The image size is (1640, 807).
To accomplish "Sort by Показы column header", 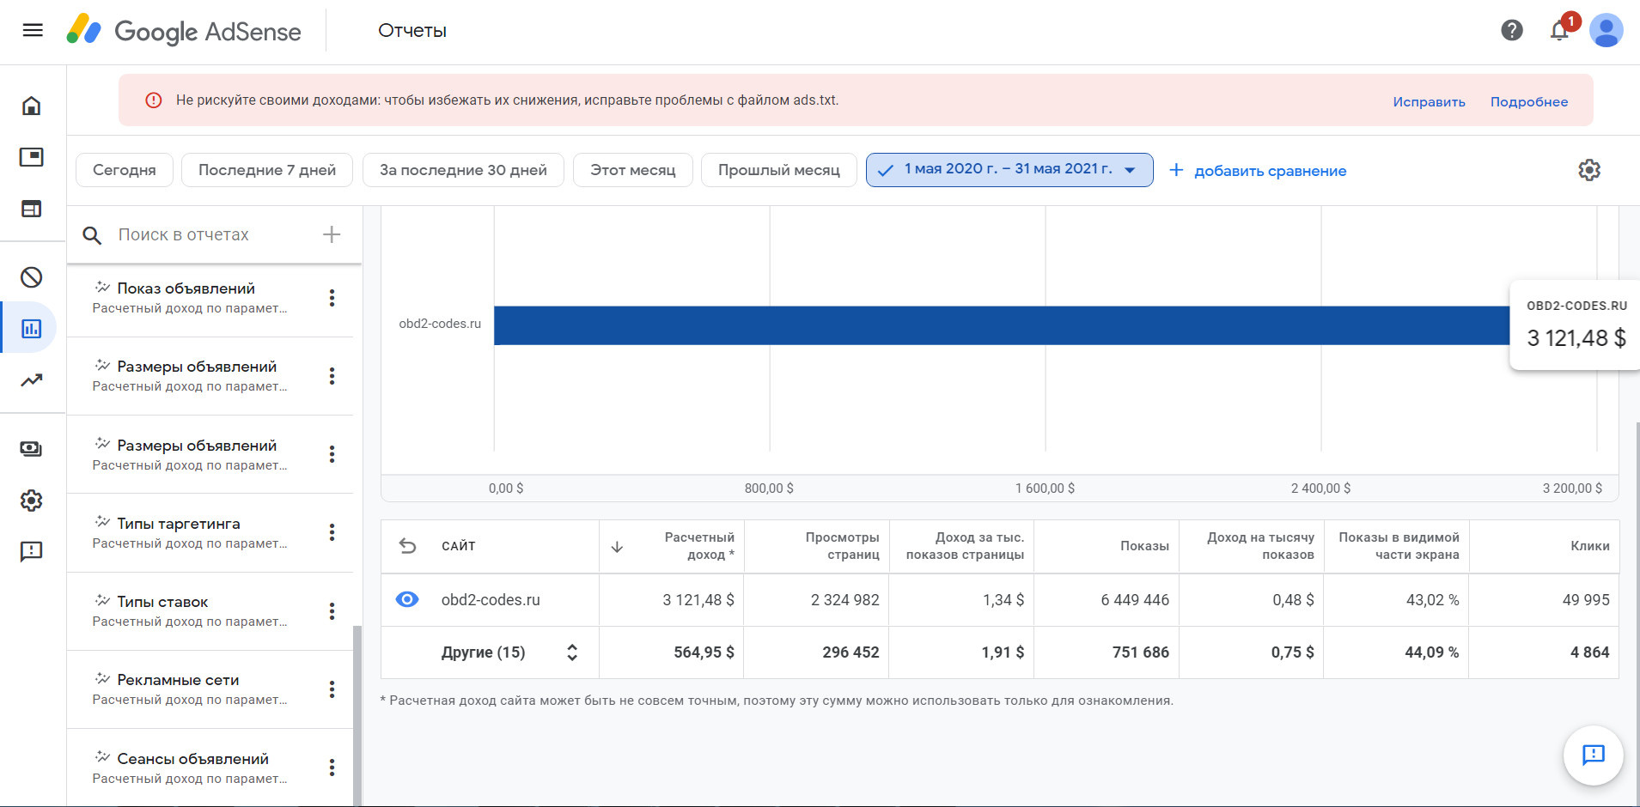I will point(1144,546).
